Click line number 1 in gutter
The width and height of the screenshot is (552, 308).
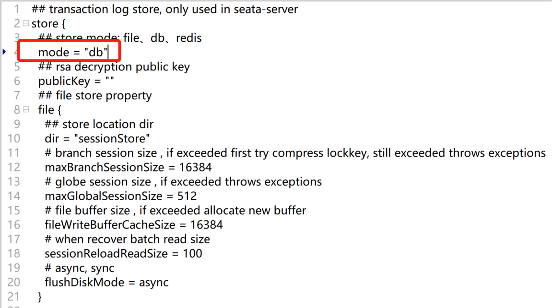17,9
